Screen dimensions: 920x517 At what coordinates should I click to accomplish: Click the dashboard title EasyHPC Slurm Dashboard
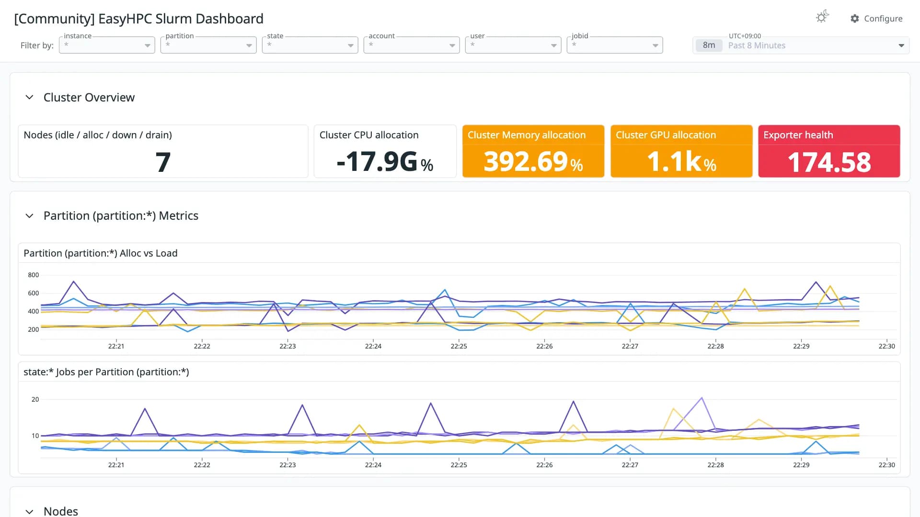[x=139, y=19]
